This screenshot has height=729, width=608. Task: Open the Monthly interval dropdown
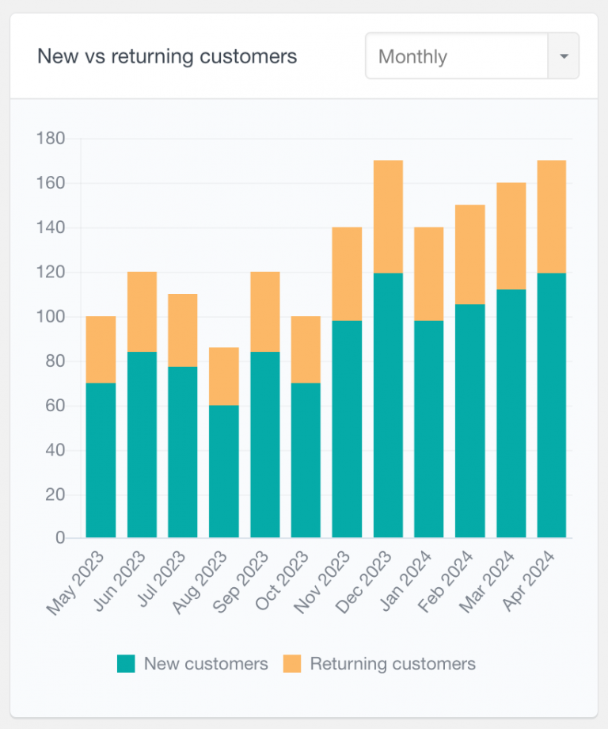[455, 55]
